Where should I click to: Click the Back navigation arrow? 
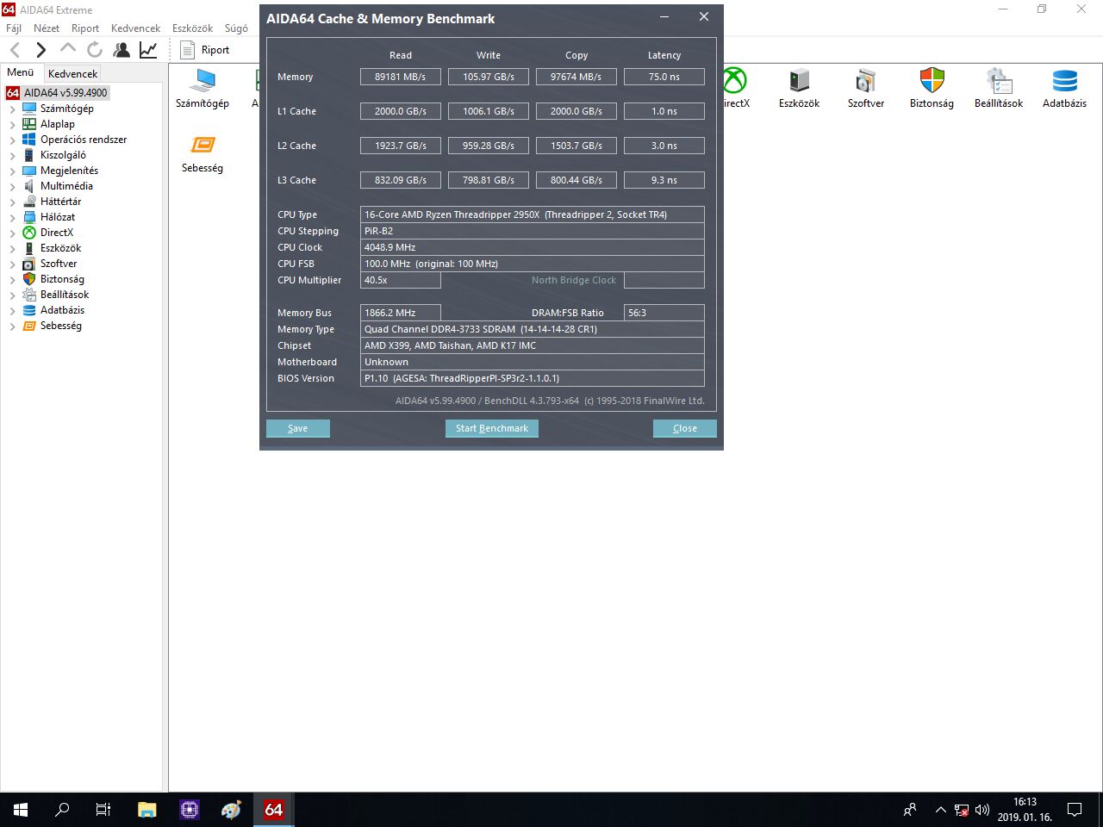pos(16,50)
